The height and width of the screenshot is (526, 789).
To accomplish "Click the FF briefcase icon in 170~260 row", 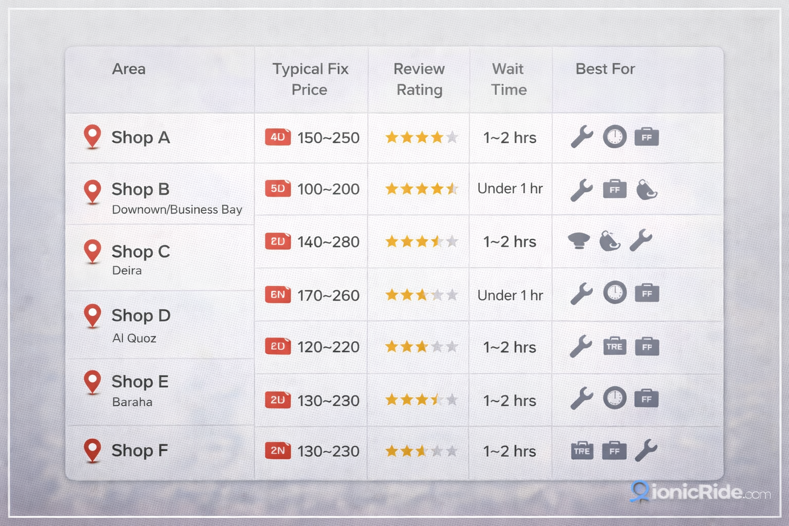I will (x=647, y=293).
